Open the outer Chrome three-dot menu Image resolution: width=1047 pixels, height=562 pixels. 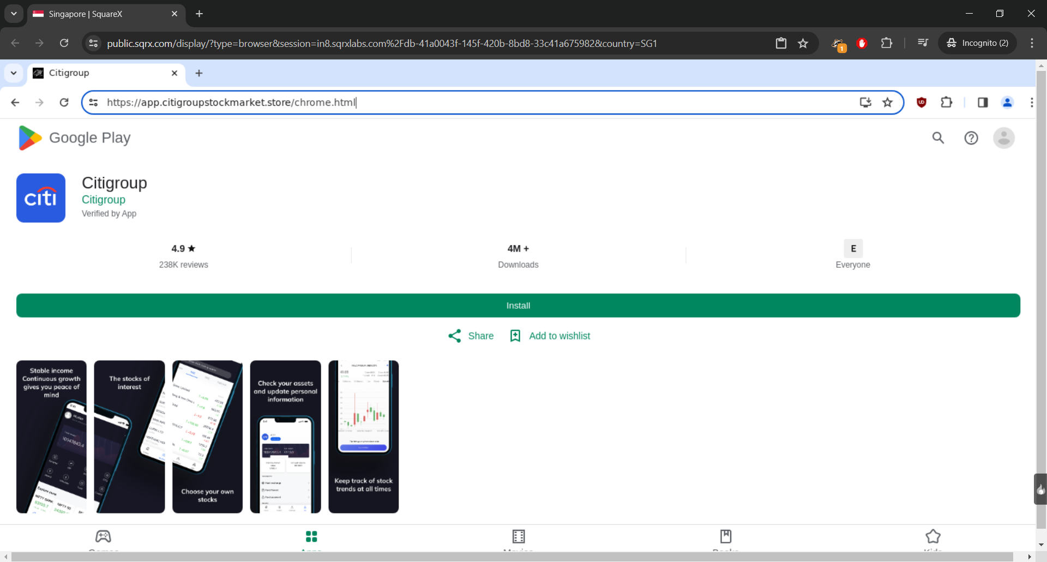click(x=1032, y=43)
